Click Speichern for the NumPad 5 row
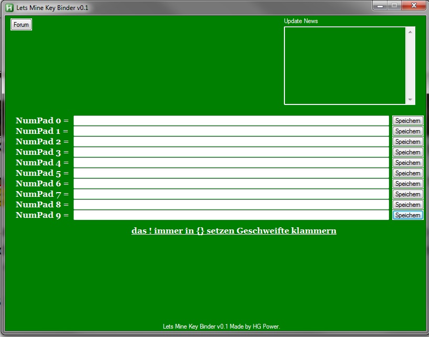Image resolution: width=429 pixels, height=337 pixels. click(407, 173)
